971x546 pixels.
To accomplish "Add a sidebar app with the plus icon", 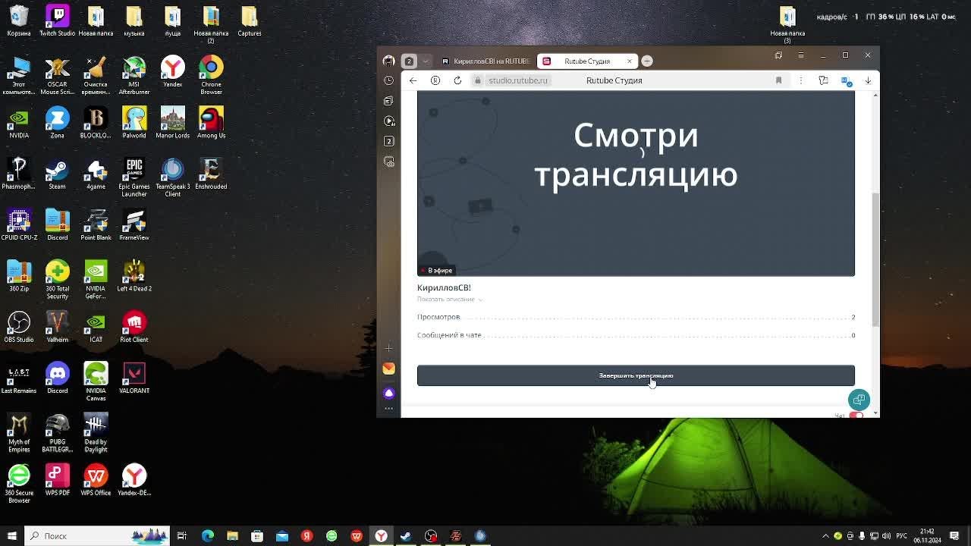I will [388, 348].
